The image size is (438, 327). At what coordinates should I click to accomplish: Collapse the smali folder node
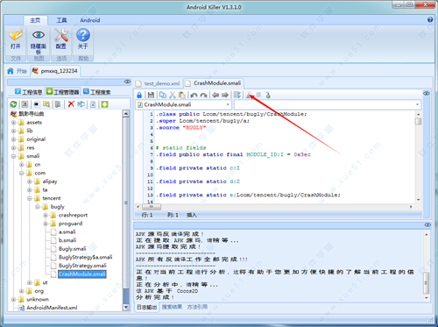click(13, 156)
